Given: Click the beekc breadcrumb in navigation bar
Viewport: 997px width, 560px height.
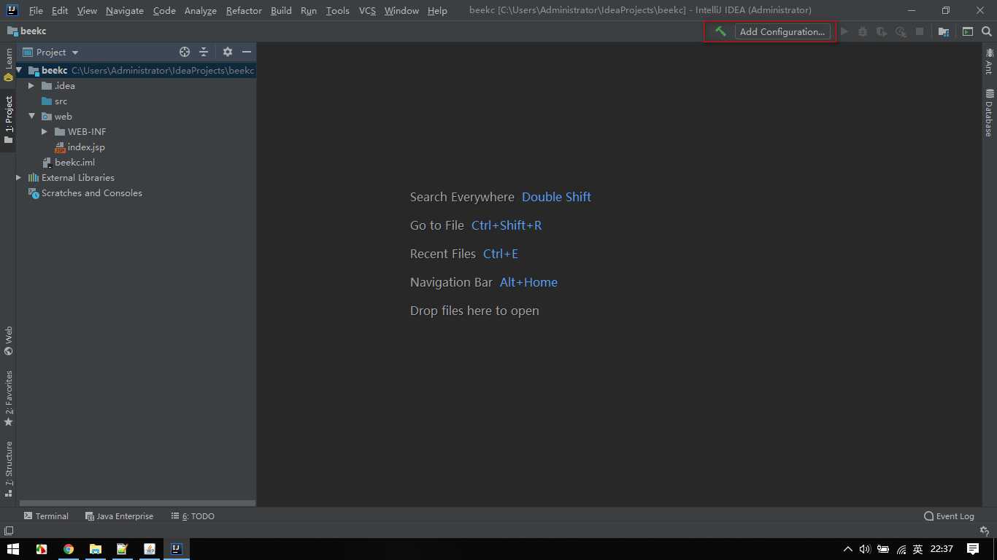Looking at the screenshot, I should click(x=27, y=31).
